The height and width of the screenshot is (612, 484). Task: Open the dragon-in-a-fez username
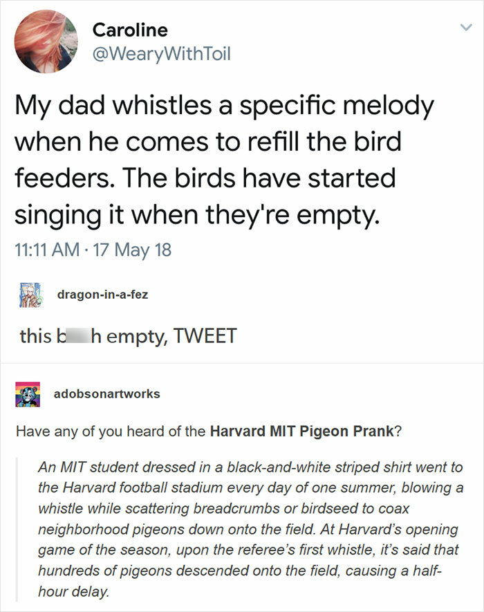click(x=102, y=295)
